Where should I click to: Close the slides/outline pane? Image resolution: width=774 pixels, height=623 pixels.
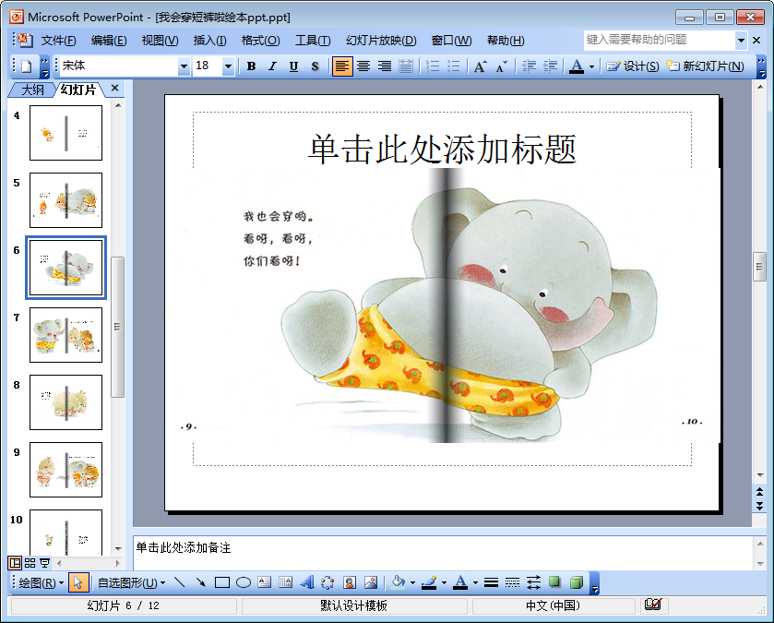click(115, 88)
